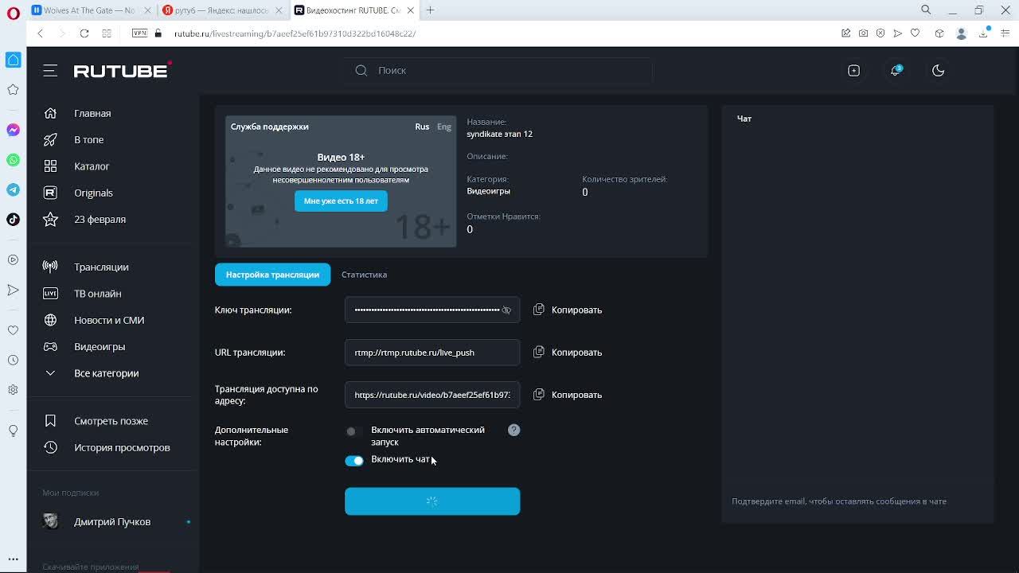This screenshot has width=1019, height=573.
Task: Copy the stream key
Action: [568, 310]
